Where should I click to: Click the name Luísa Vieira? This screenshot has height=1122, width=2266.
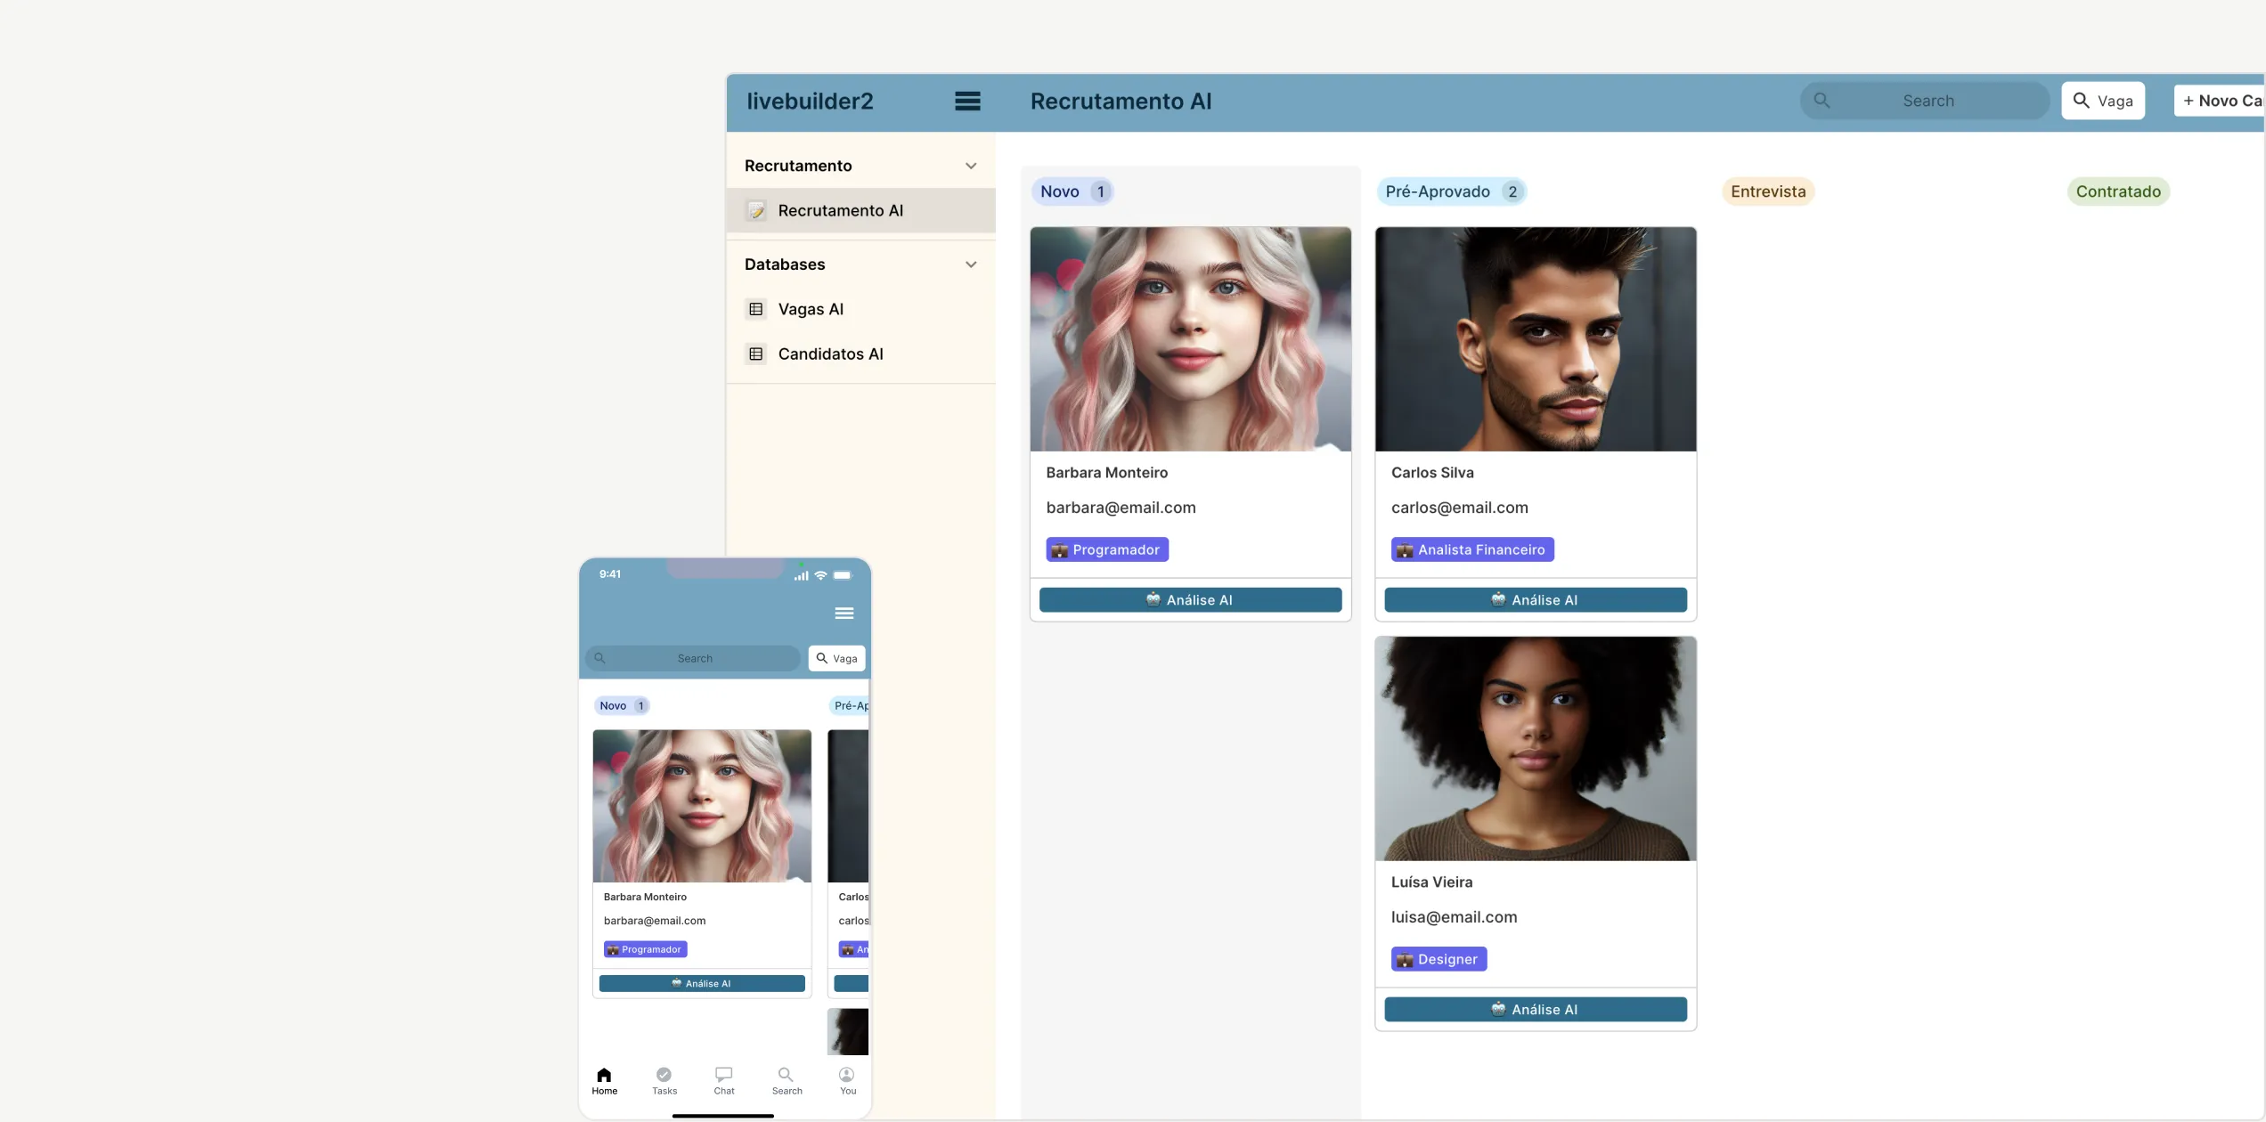tap(1431, 882)
